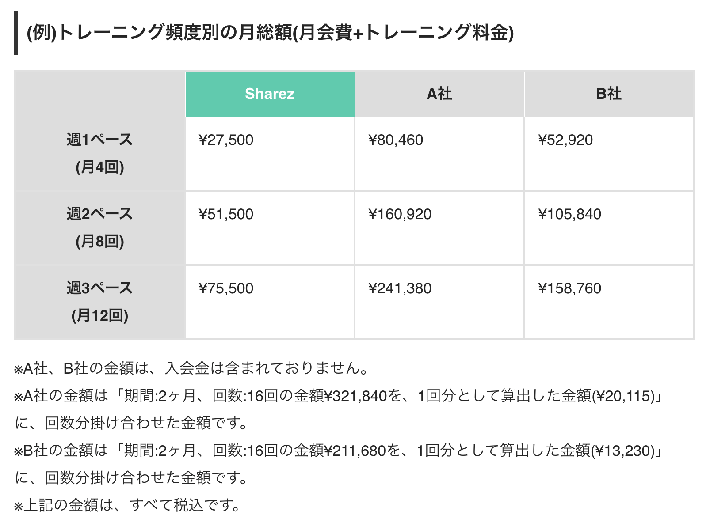The image size is (710, 530).
Task: Click Sharez price ¥27,500
Action: (x=226, y=140)
